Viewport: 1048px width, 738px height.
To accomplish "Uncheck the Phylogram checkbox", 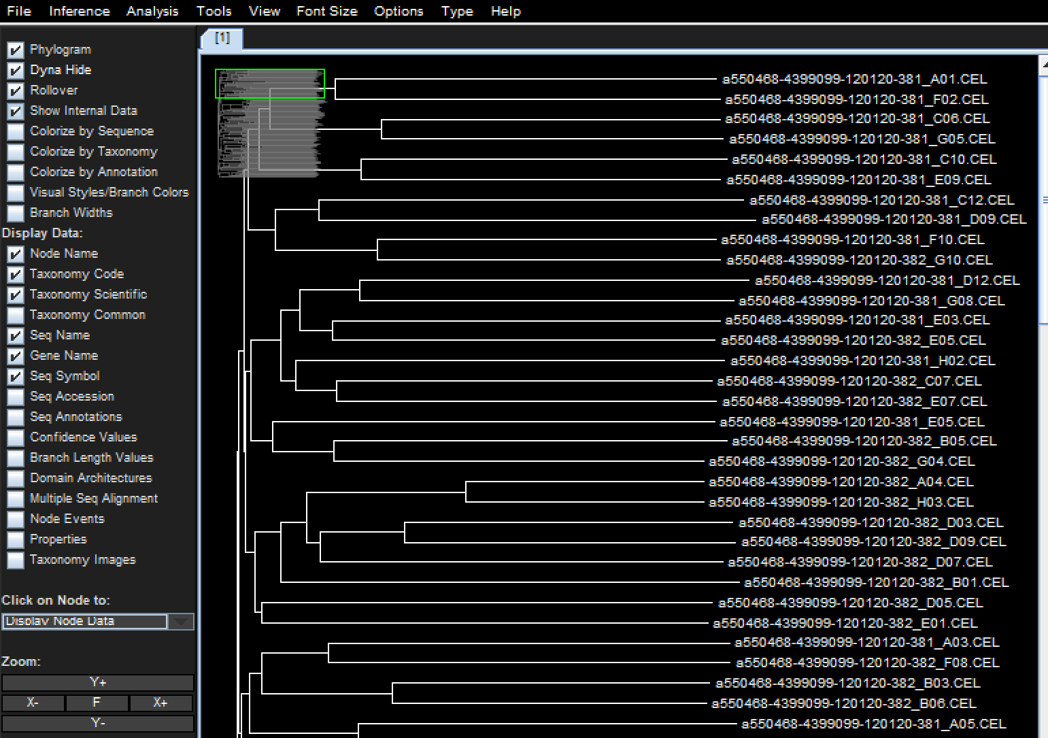I will (x=16, y=50).
